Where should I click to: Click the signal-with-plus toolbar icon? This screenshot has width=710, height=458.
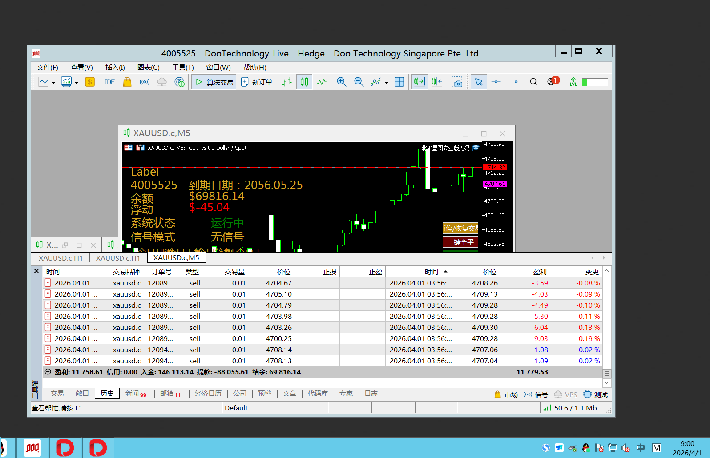180,82
